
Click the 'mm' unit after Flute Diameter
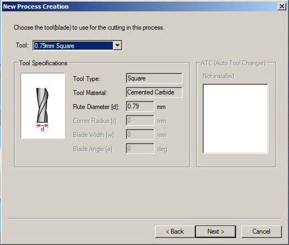click(161, 107)
